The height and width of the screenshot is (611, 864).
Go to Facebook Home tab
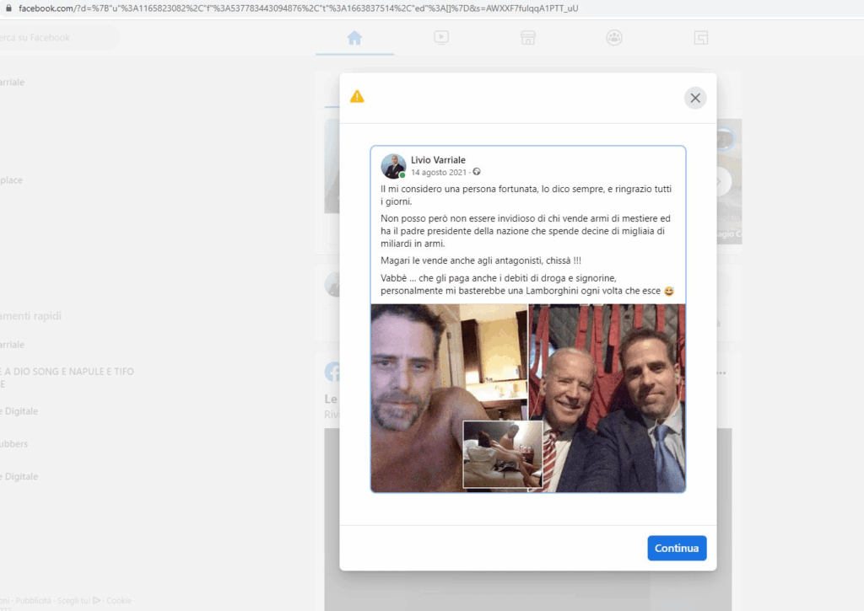355,38
